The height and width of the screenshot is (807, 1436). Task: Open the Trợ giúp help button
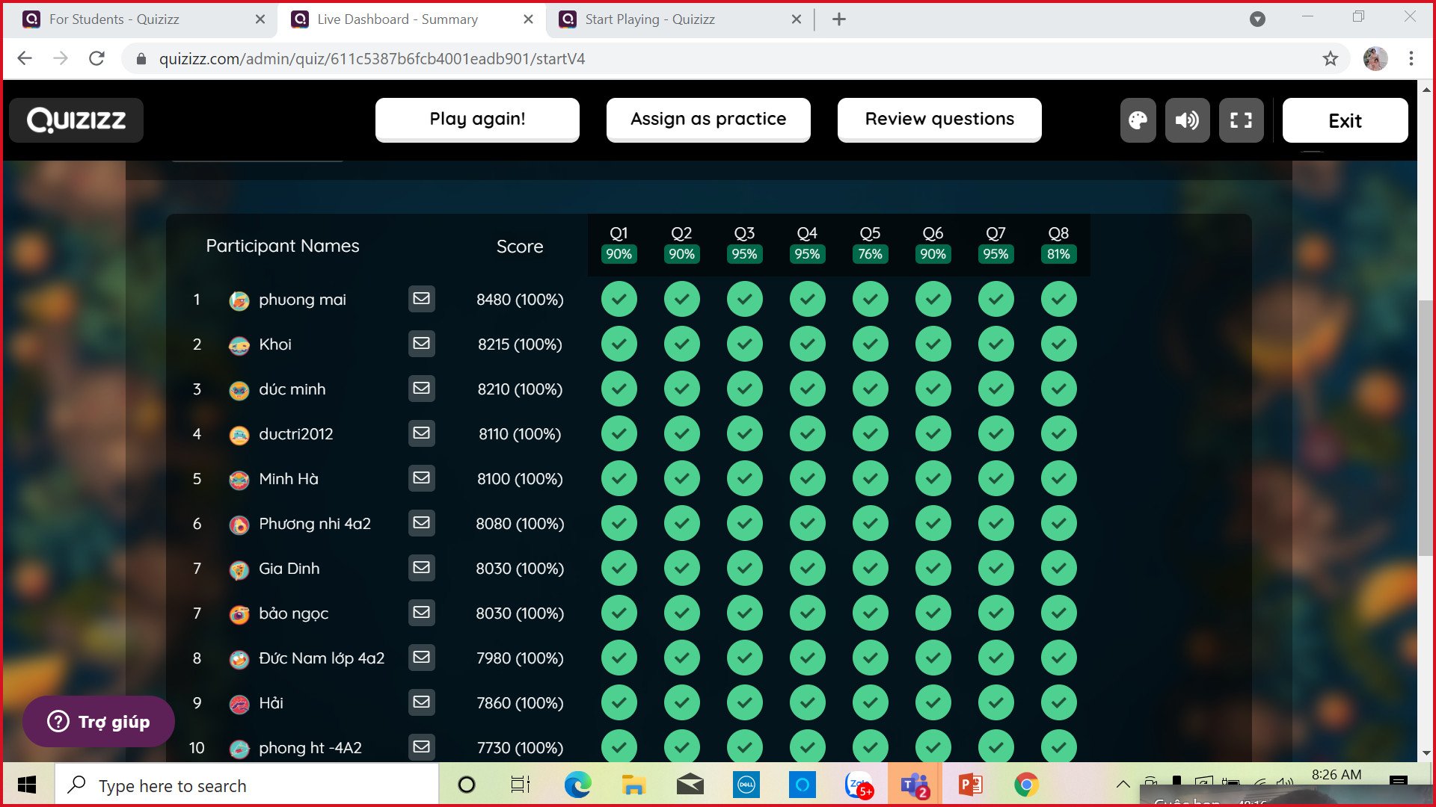[99, 721]
